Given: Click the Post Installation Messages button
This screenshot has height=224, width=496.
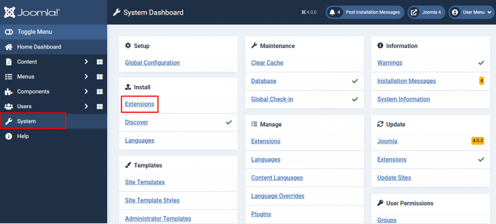Looking at the screenshot, I should (x=365, y=12).
